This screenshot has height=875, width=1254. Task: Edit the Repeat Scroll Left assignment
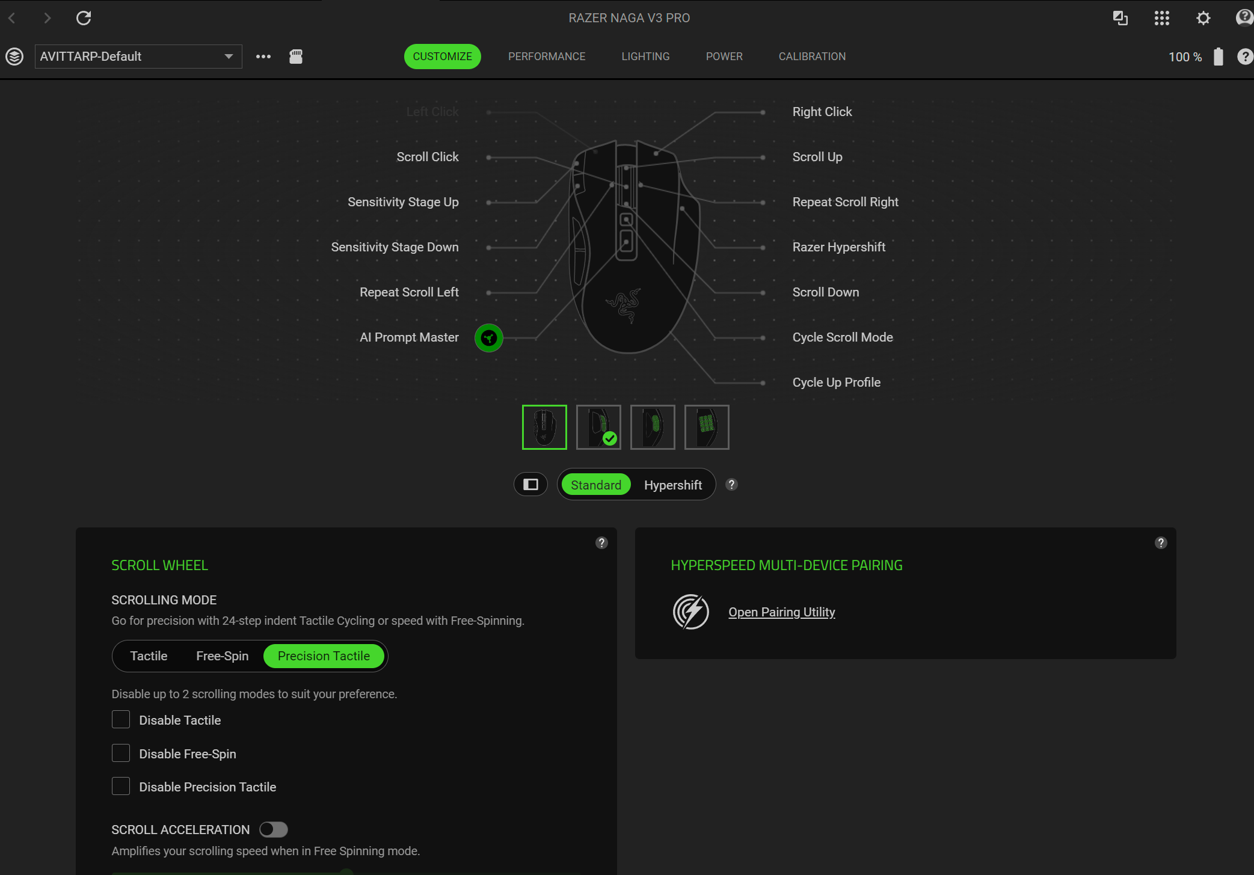point(409,292)
